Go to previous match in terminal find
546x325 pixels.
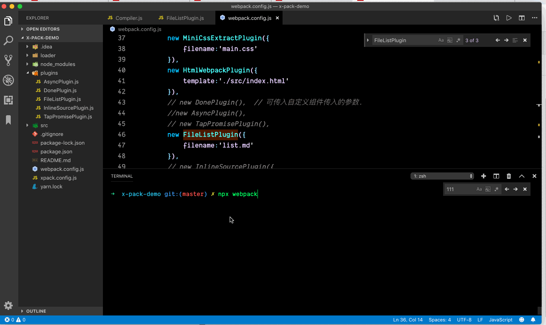pos(507,189)
